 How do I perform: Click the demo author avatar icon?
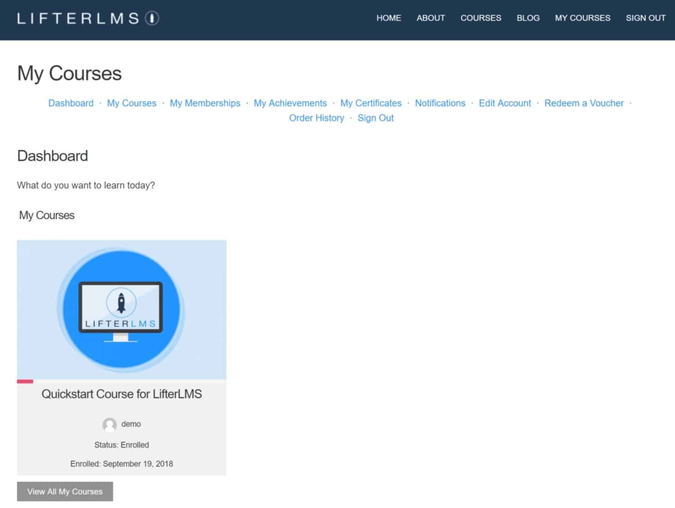point(109,424)
